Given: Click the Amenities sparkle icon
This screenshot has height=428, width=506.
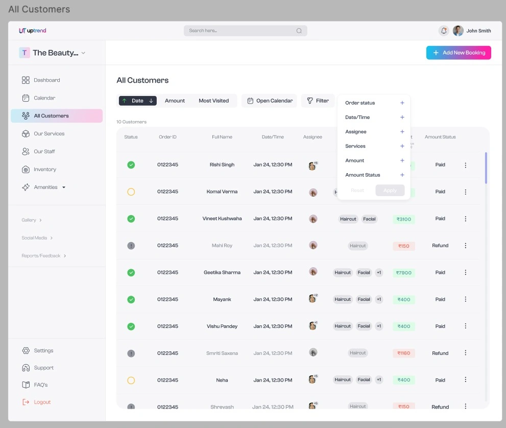Looking at the screenshot, I should pyautogui.click(x=26, y=187).
